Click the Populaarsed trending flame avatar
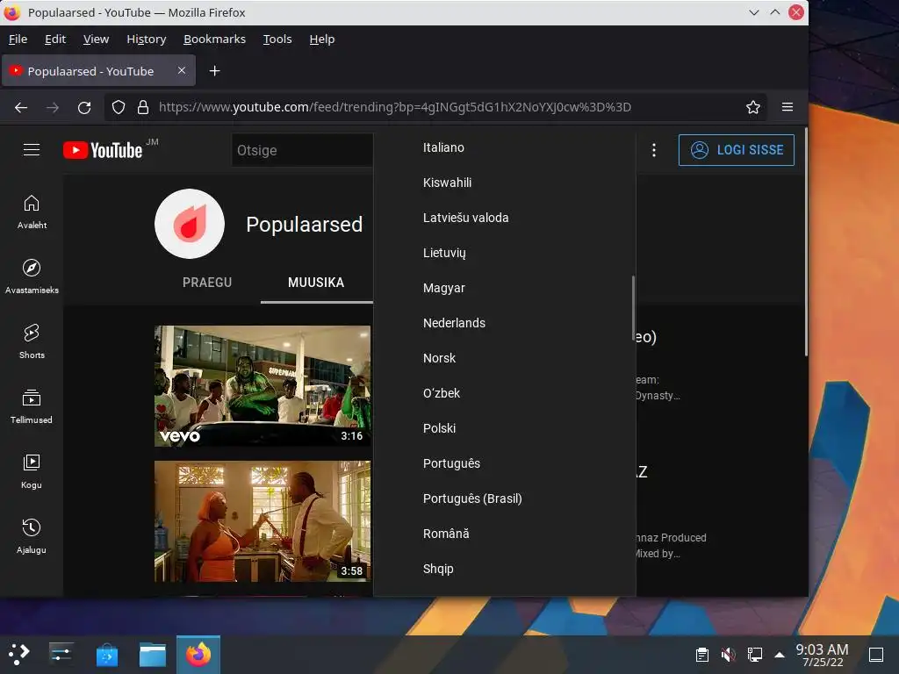This screenshot has height=674, width=899. click(190, 224)
